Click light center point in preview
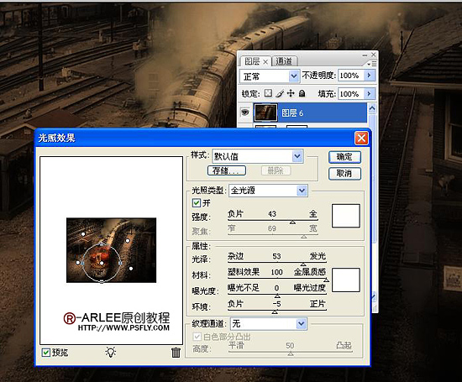Image resolution: width=462 pixels, height=382 pixels. pos(102,263)
